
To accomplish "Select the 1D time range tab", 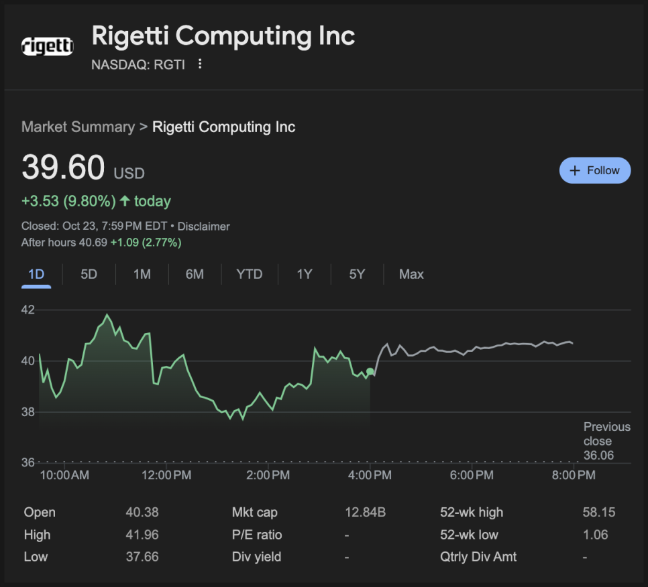I will [x=36, y=274].
